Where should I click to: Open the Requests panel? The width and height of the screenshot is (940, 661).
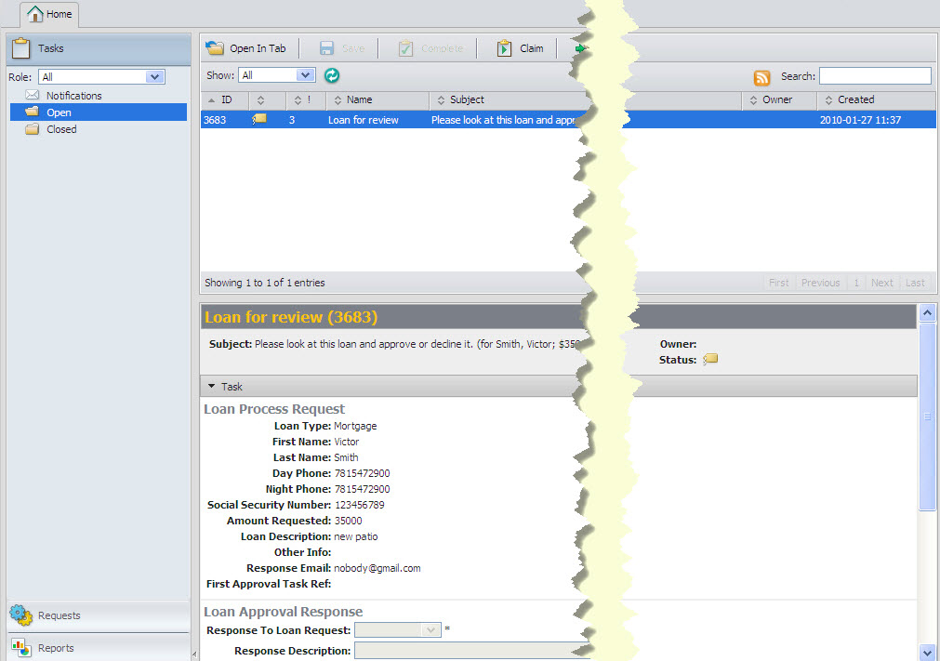[x=59, y=615]
